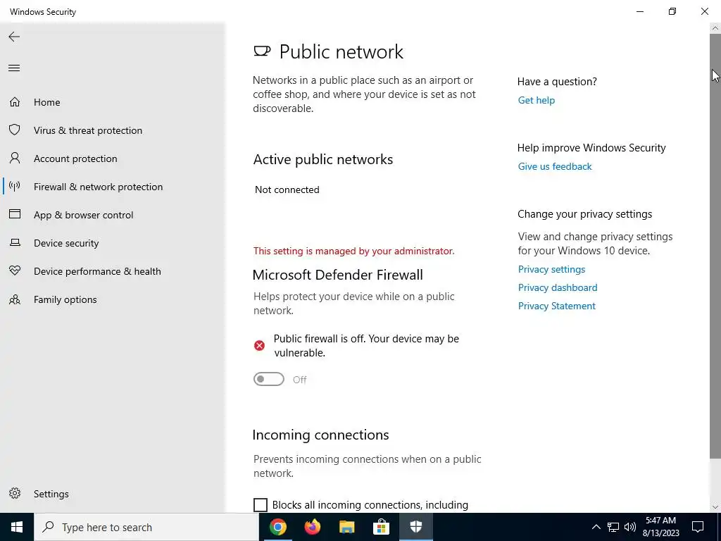The image size is (721, 541).
Task: Click the Home house icon
Action: tap(15, 101)
